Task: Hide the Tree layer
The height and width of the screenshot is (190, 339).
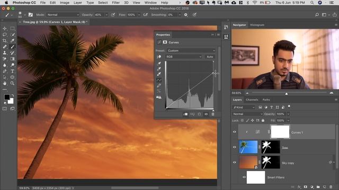Action: pyautogui.click(x=235, y=147)
